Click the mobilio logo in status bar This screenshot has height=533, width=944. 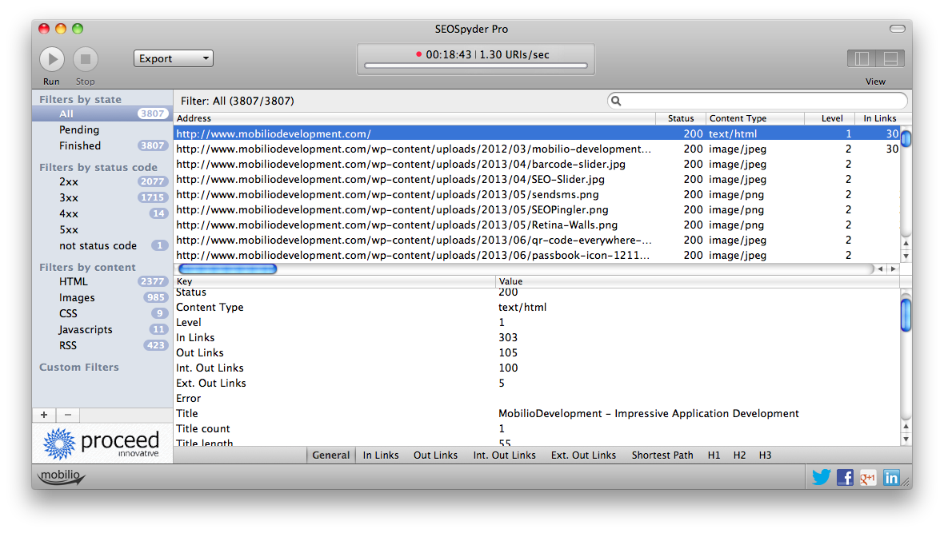pos(62,476)
